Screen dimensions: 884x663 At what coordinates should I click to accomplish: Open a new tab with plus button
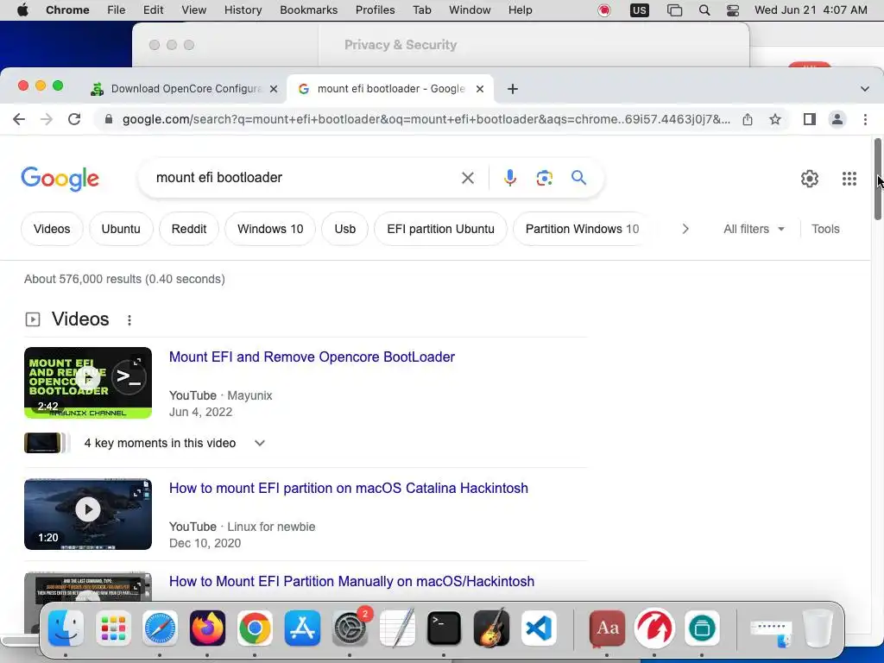tap(513, 89)
